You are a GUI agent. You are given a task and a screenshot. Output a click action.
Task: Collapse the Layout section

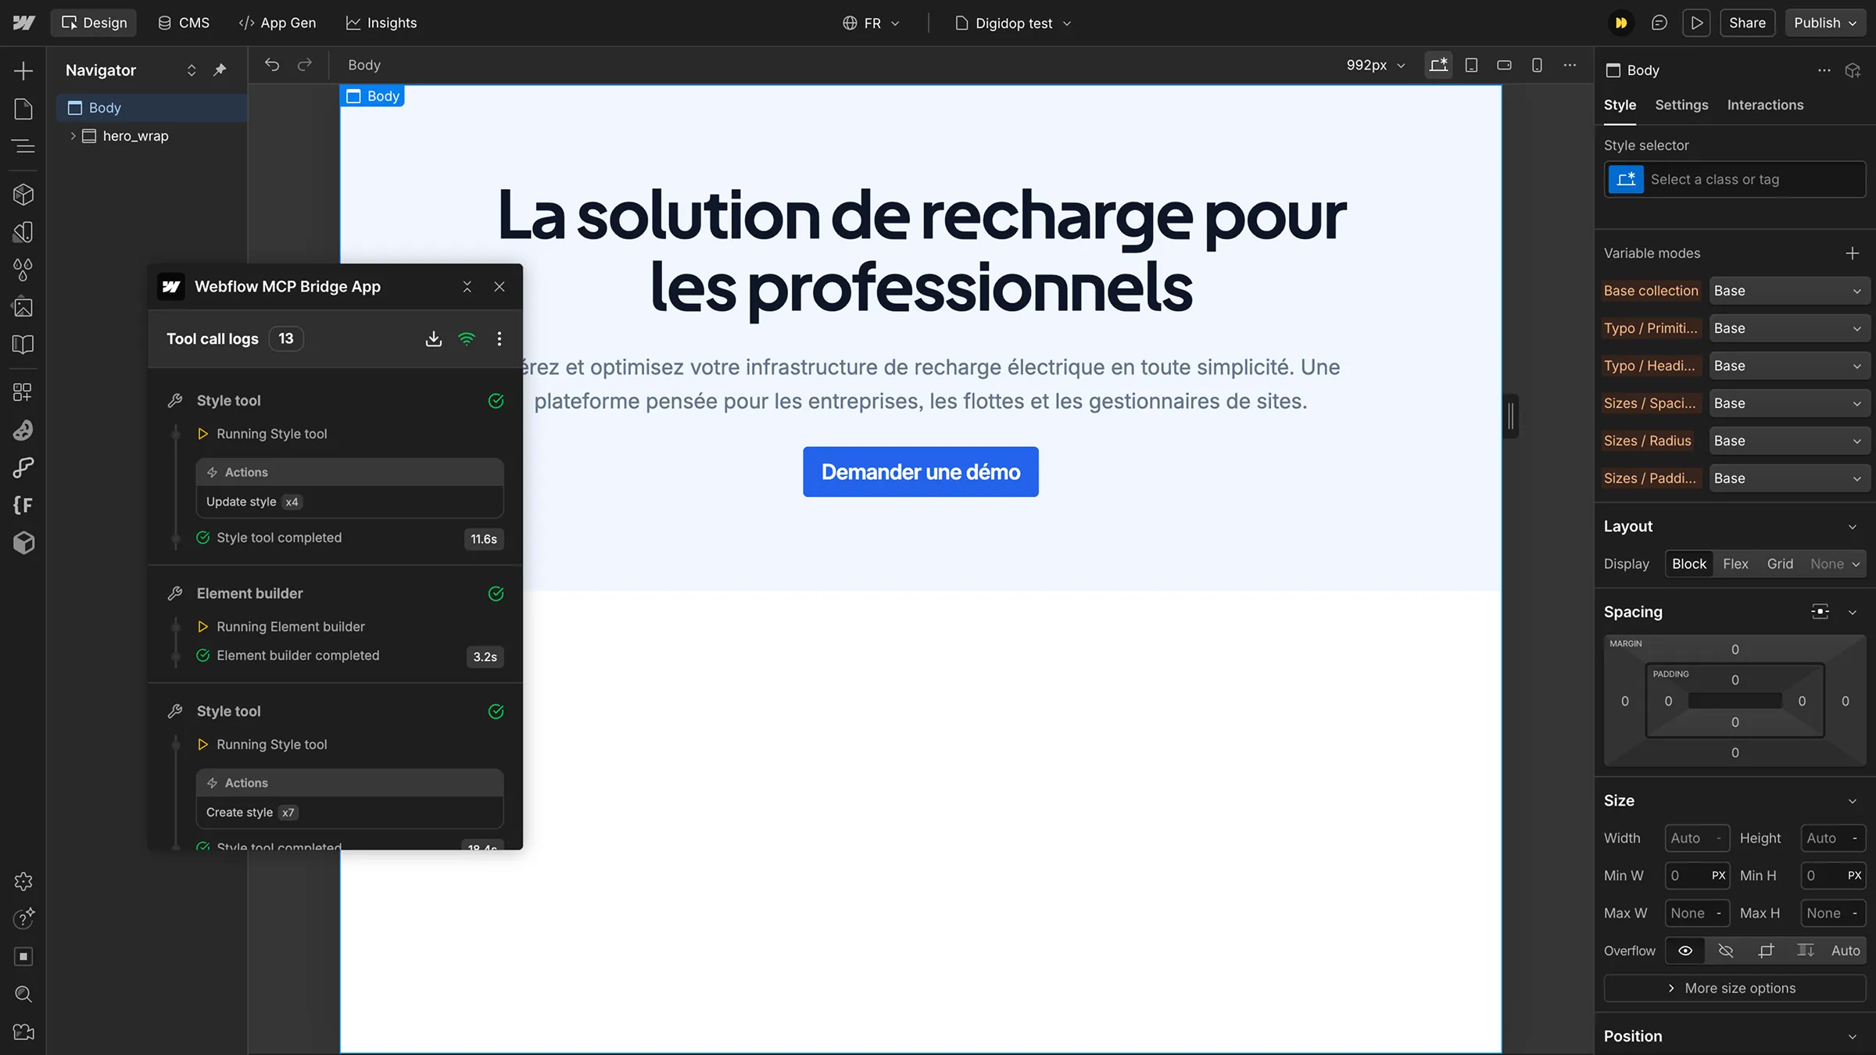(x=1852, y=526)
